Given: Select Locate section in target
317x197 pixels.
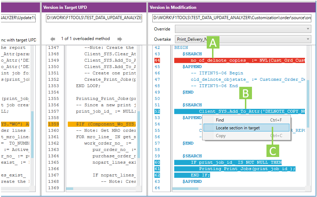Looking at the screenshot, I should [x=237, y=128].
